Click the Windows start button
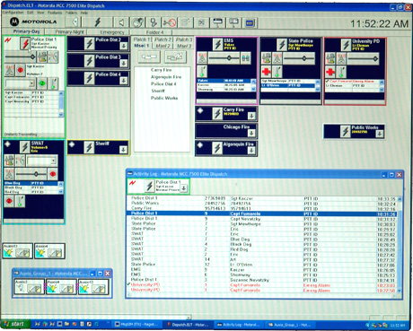 [14, 324]
